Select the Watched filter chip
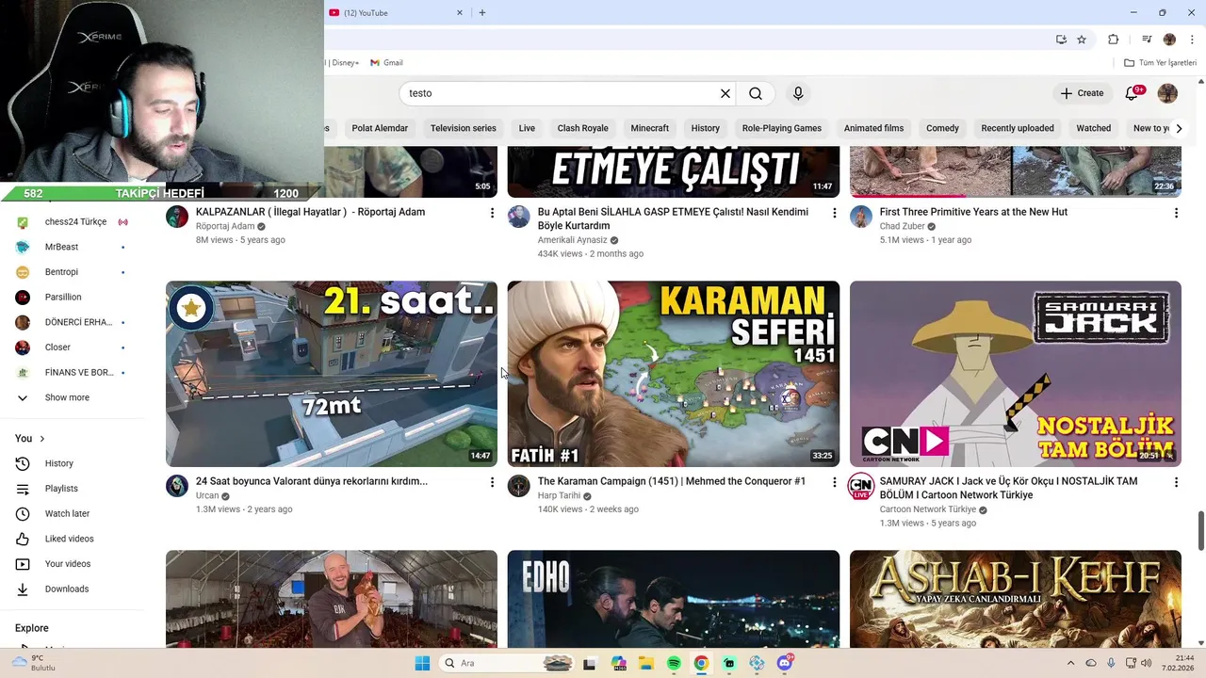 click(1094, 128)
